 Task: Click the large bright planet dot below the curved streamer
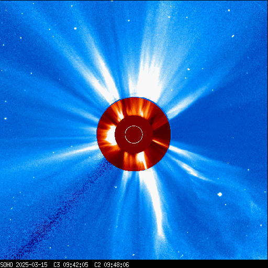point(220,194)
